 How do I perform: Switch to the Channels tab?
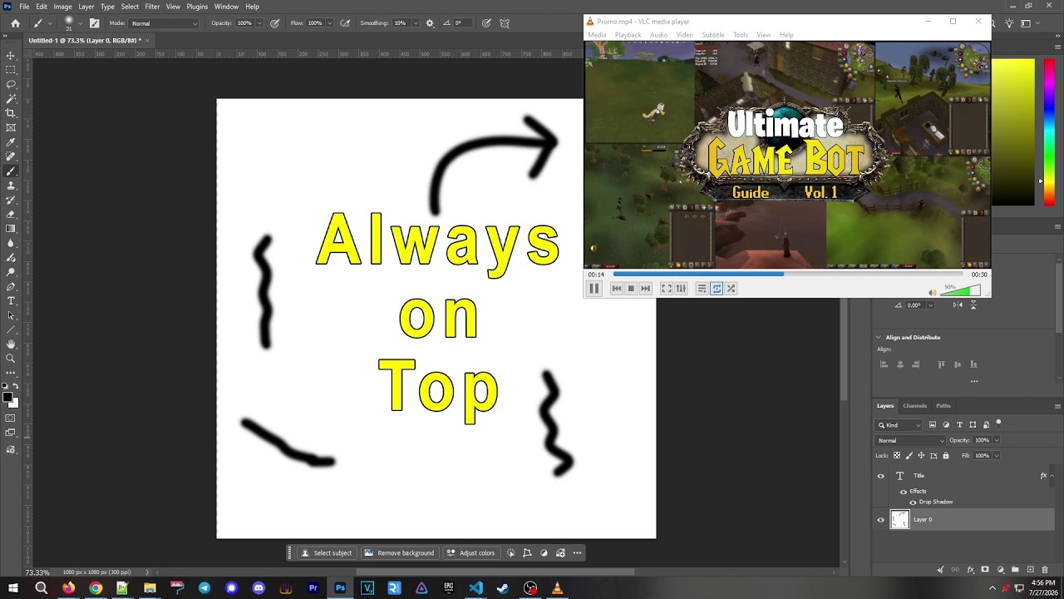(914, 406)
